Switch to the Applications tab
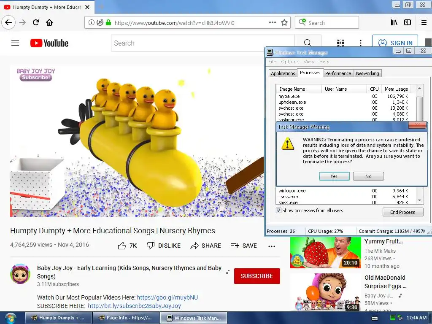Viewport: 432px width, 324px height. 283,73
